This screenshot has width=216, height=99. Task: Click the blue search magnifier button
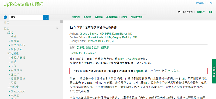click(x=46, y=17)
